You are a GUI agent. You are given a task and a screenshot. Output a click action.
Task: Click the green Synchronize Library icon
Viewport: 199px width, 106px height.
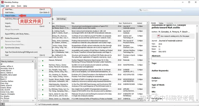pyautogui.click(x=2, y=48)
